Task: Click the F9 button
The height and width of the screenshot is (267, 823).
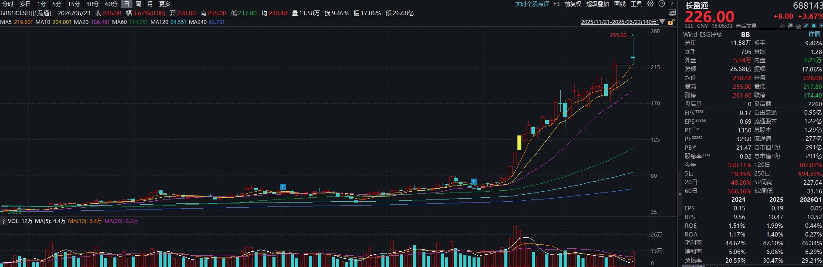Action: pos(556,4)
